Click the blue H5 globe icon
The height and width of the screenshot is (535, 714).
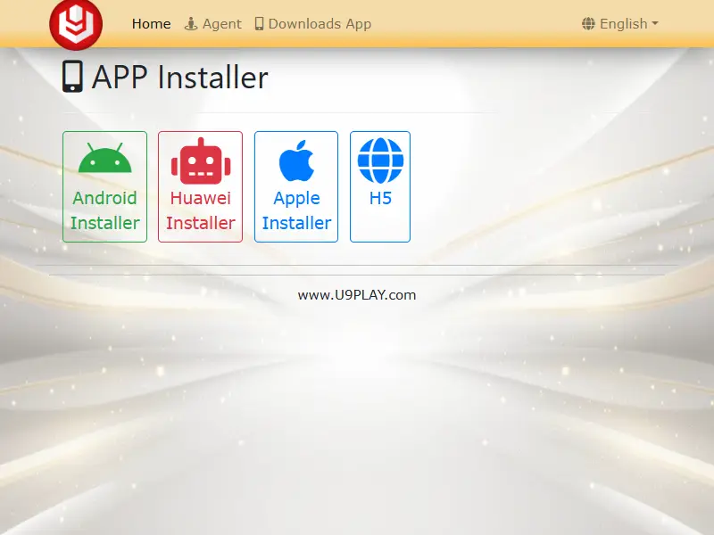coord(380,160)
